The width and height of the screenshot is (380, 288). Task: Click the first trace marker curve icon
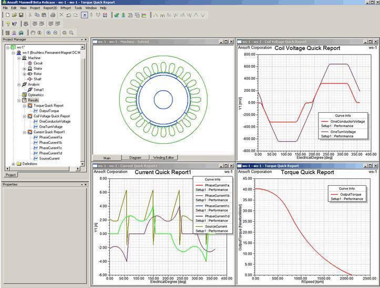pos(156,15)
